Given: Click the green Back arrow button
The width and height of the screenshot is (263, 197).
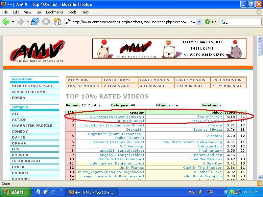Looking at the screenshot, I should [6, 22].
